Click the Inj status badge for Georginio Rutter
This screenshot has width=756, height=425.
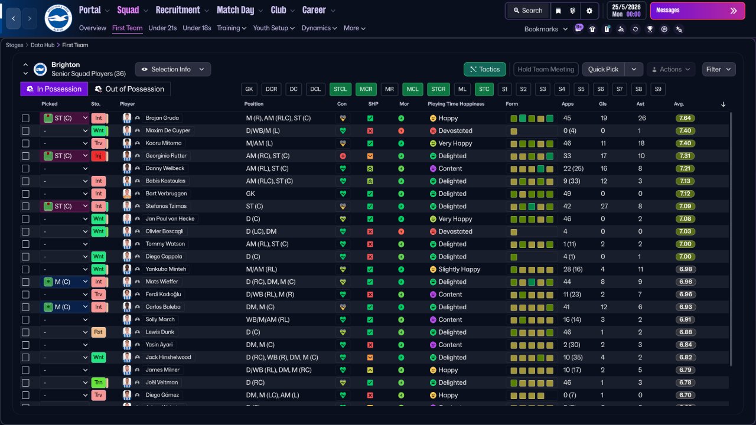point(99,156)
